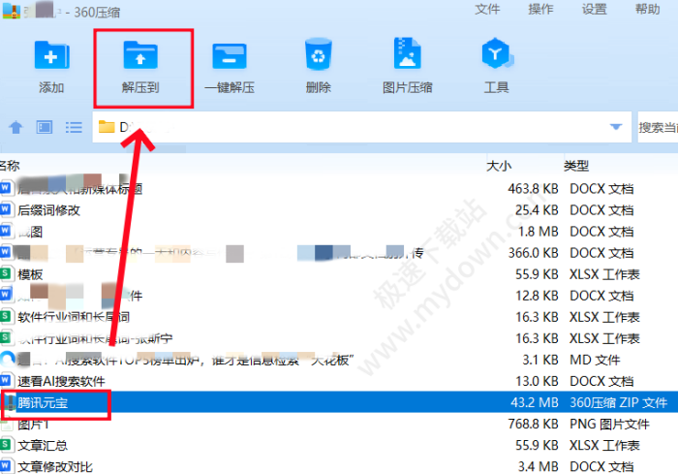Select the file named 后缀词修改
This screenshot has width=678, height=474.
(48, 210)
